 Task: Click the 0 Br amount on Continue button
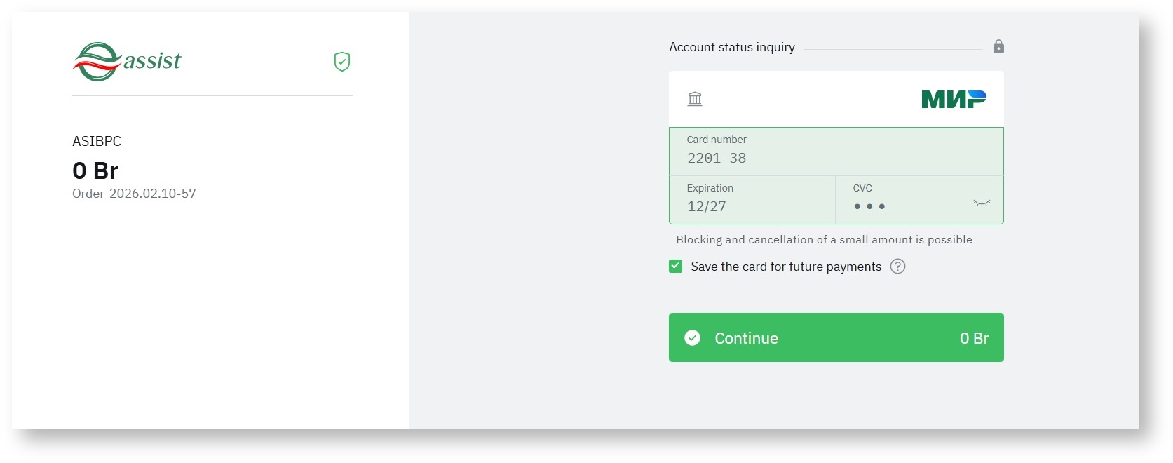(974, 338)
